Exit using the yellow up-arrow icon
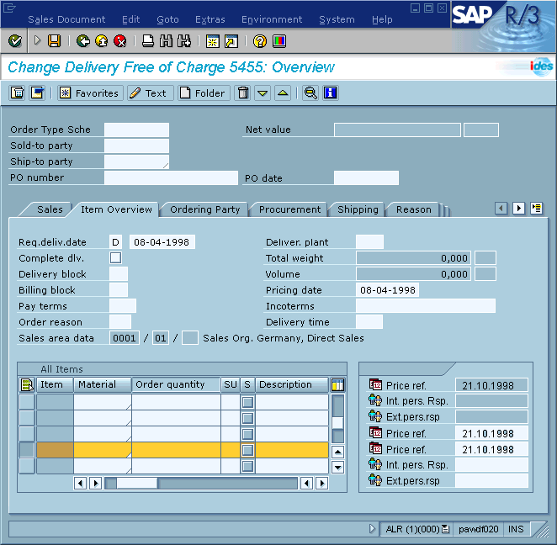Image resolution: width=557 pixels, height=545 pixels. pos(102,41)
